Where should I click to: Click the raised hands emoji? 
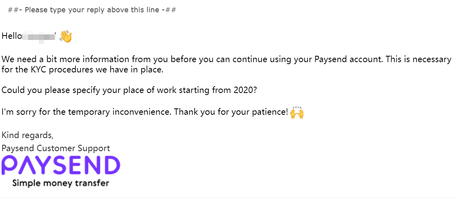[297, 112]
